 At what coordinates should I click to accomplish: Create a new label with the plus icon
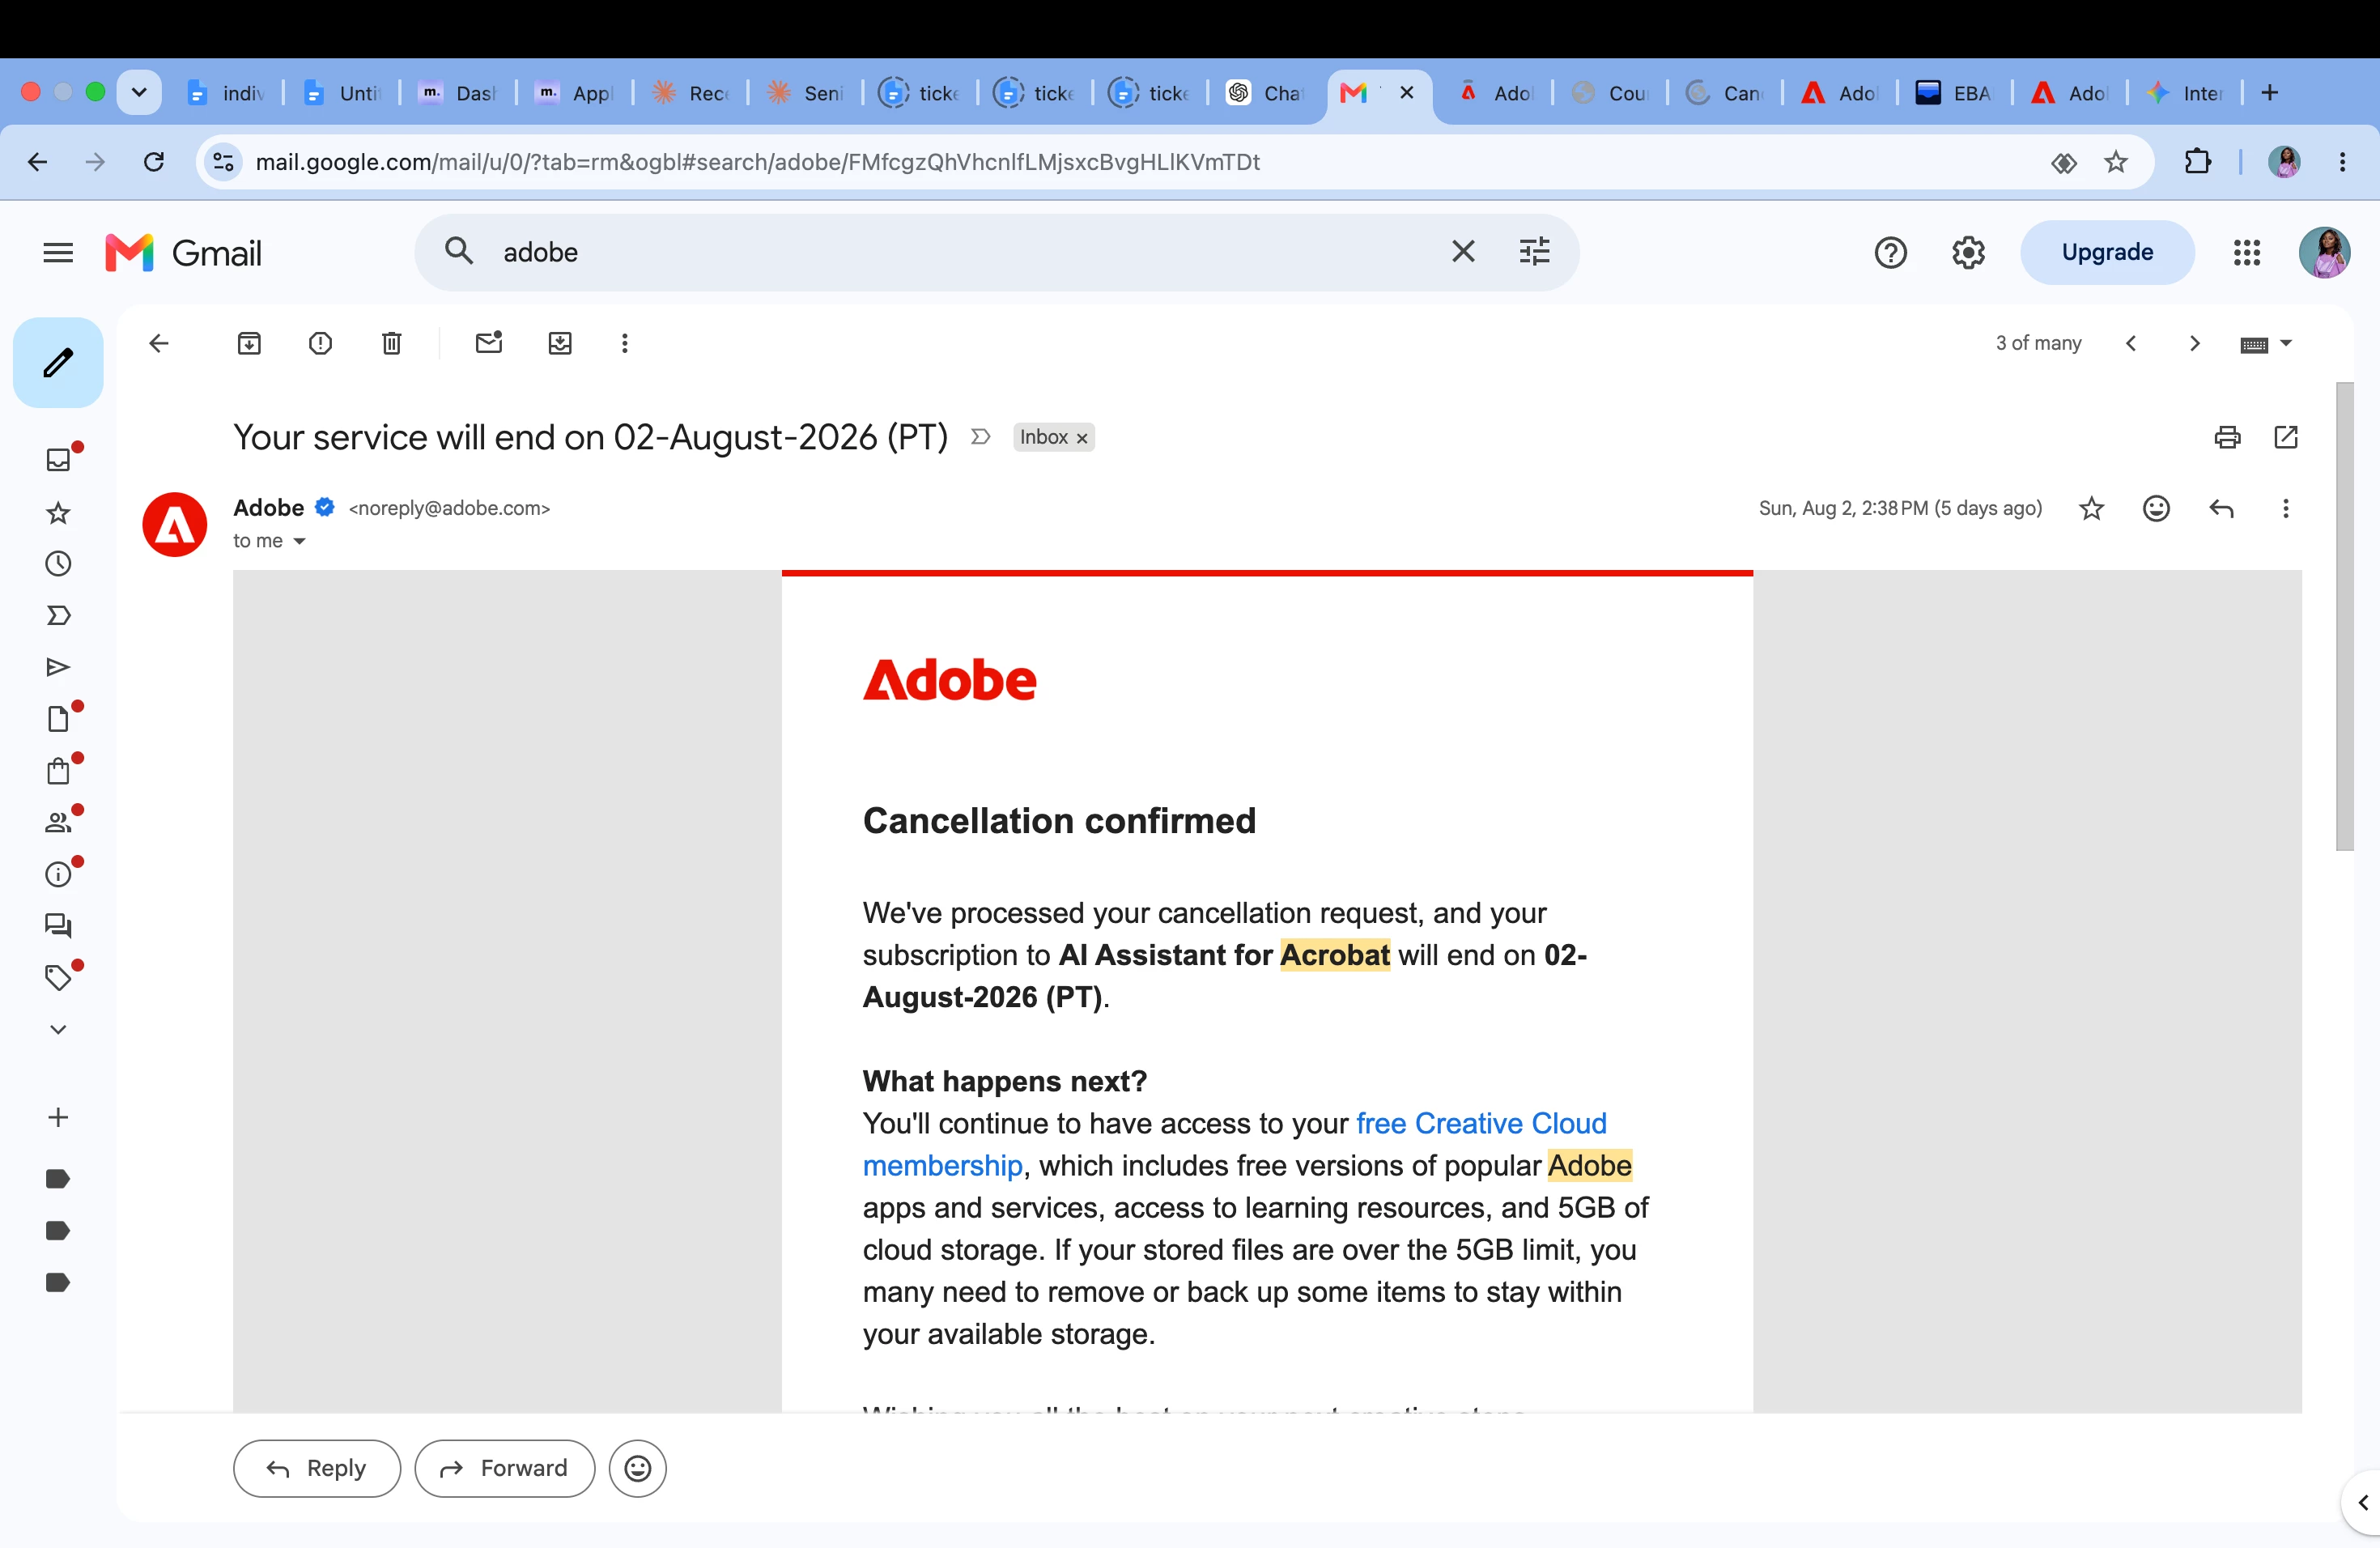[58, 1117]
